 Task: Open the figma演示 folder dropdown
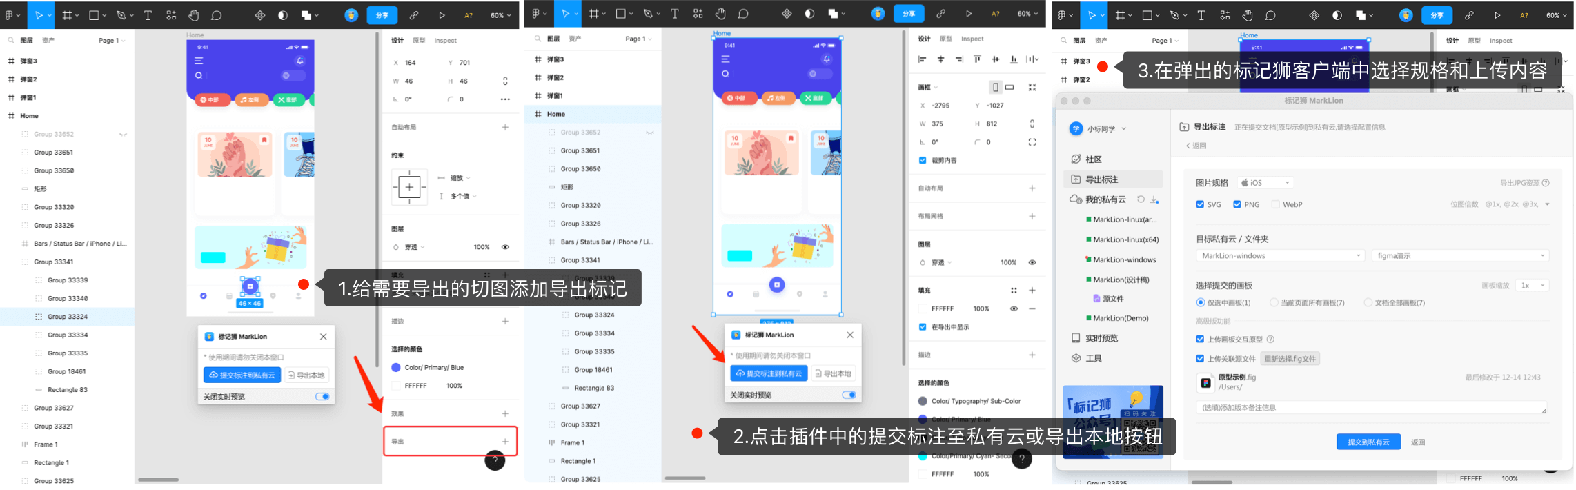[1459, 255]
